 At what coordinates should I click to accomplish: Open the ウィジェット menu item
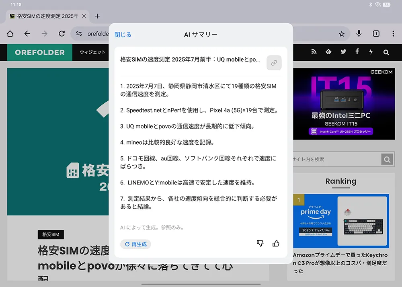pyautogui.click(x=92, y=52)
